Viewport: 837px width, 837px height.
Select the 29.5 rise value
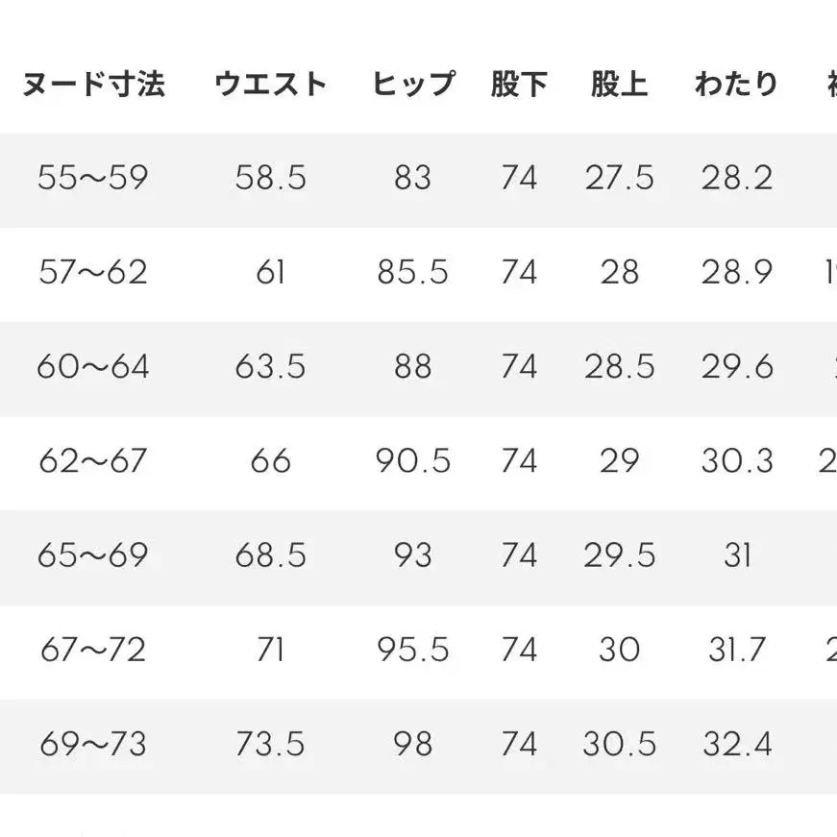[x=619, y=555]
